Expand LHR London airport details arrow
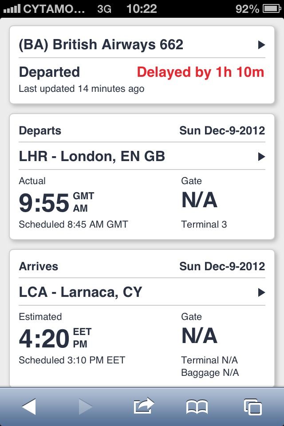 coord(261,157)
